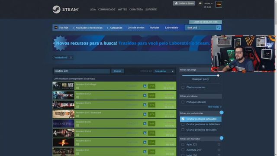The width and height of the screenshot is (277, 156).
Task: Click the Resident Evil 4 thumbnail
Action: pyautogui.click(x=64, y=133)
